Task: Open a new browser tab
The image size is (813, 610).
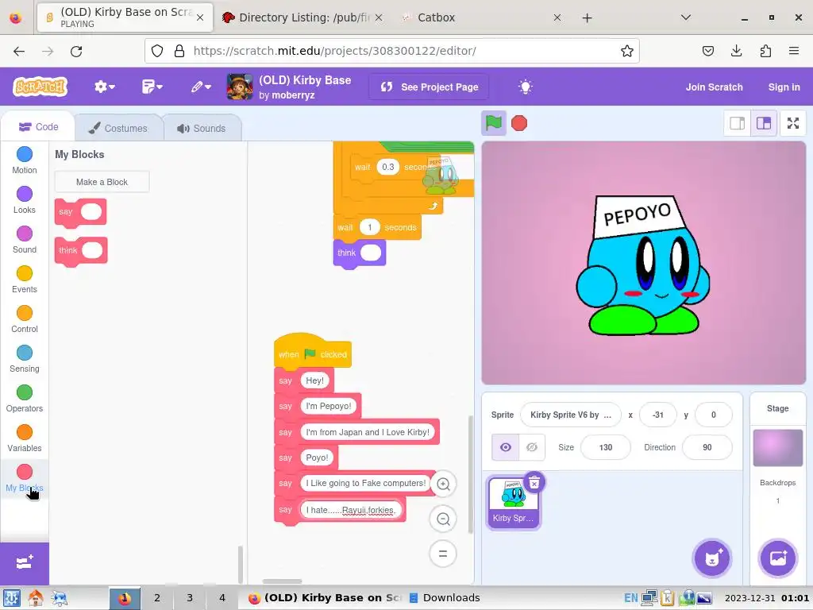Action: tap(587, 17)
